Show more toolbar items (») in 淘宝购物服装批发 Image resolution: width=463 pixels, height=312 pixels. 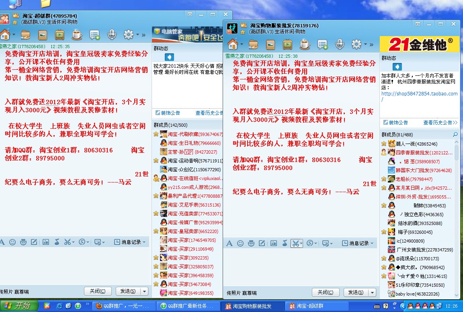click(371, 45)
